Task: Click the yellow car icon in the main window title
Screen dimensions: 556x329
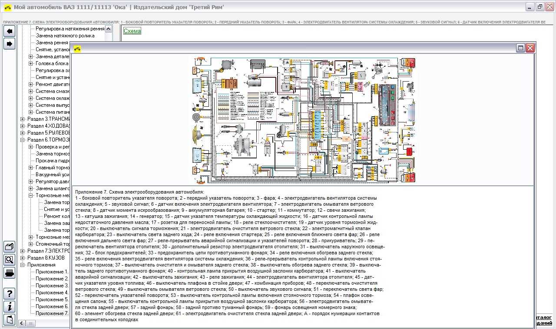Action: click(7, 7)
